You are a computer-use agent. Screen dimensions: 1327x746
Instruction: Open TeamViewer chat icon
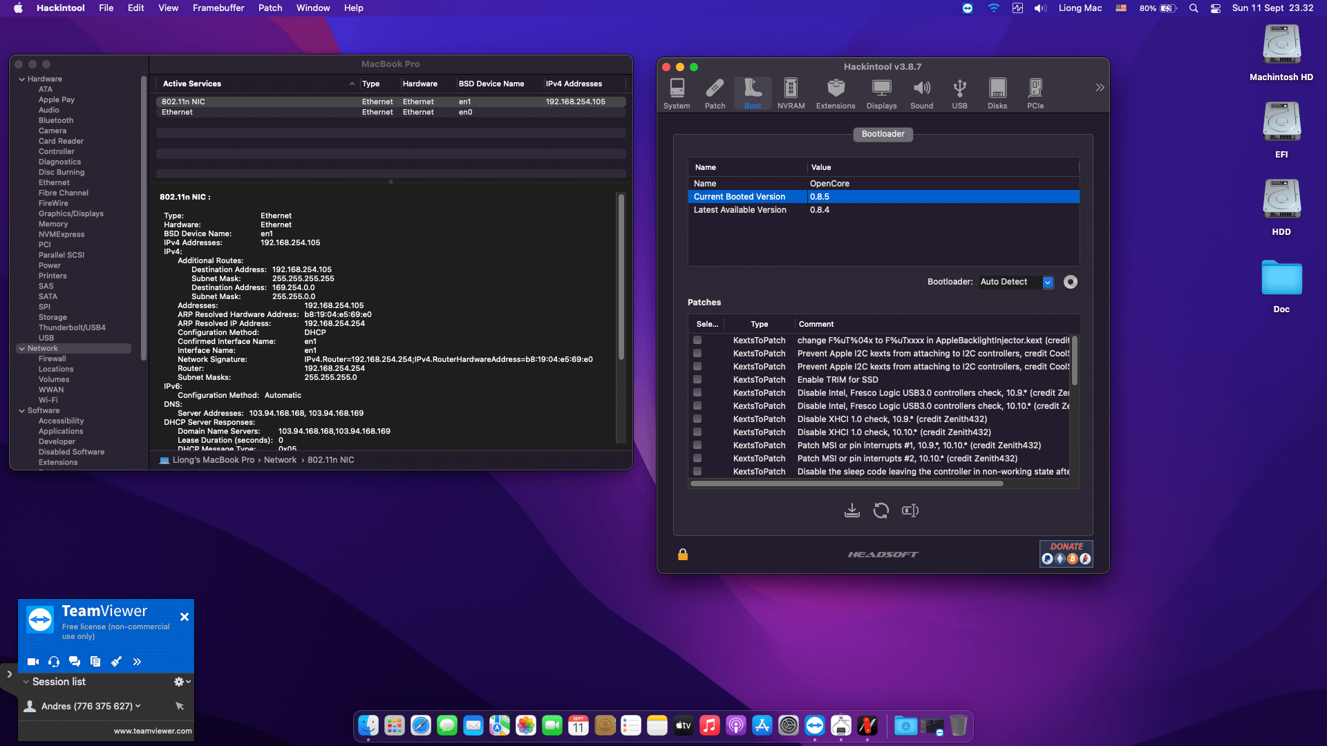coord(75,662)
